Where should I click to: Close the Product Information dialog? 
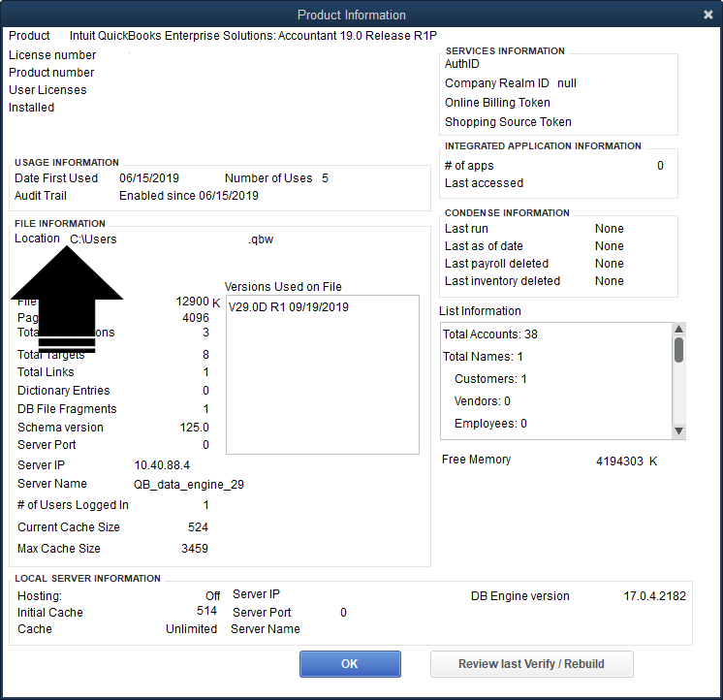[x=708, y=15]
